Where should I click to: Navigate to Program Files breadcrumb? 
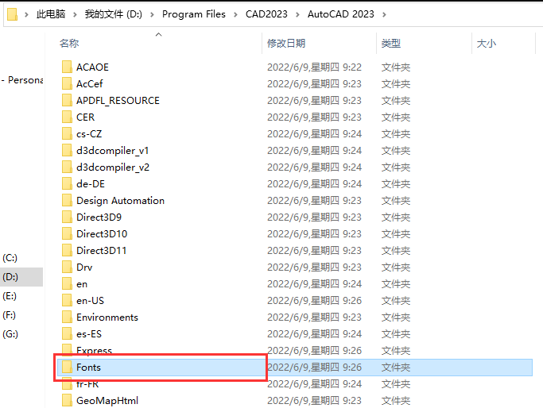pyautogui.click(x=194, y=14)
